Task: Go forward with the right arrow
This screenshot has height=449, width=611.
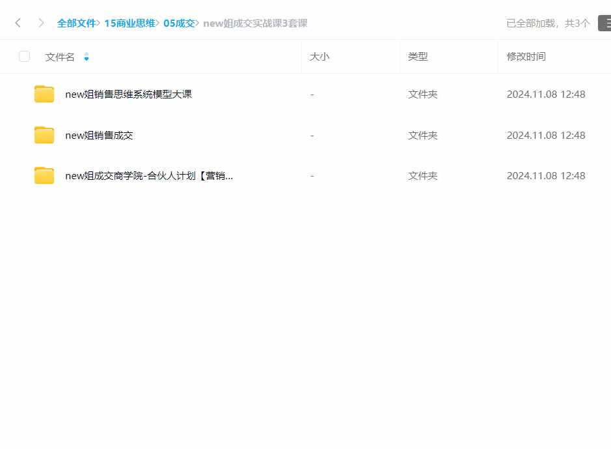Action: [x=41, y=23]
